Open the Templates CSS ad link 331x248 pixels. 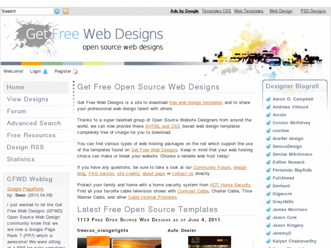(x=216, y=11)
